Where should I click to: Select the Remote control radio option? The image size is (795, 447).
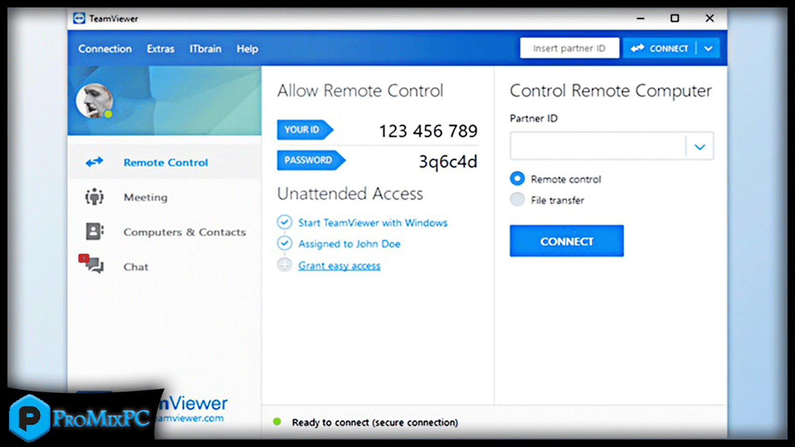(x=517, y=178)
